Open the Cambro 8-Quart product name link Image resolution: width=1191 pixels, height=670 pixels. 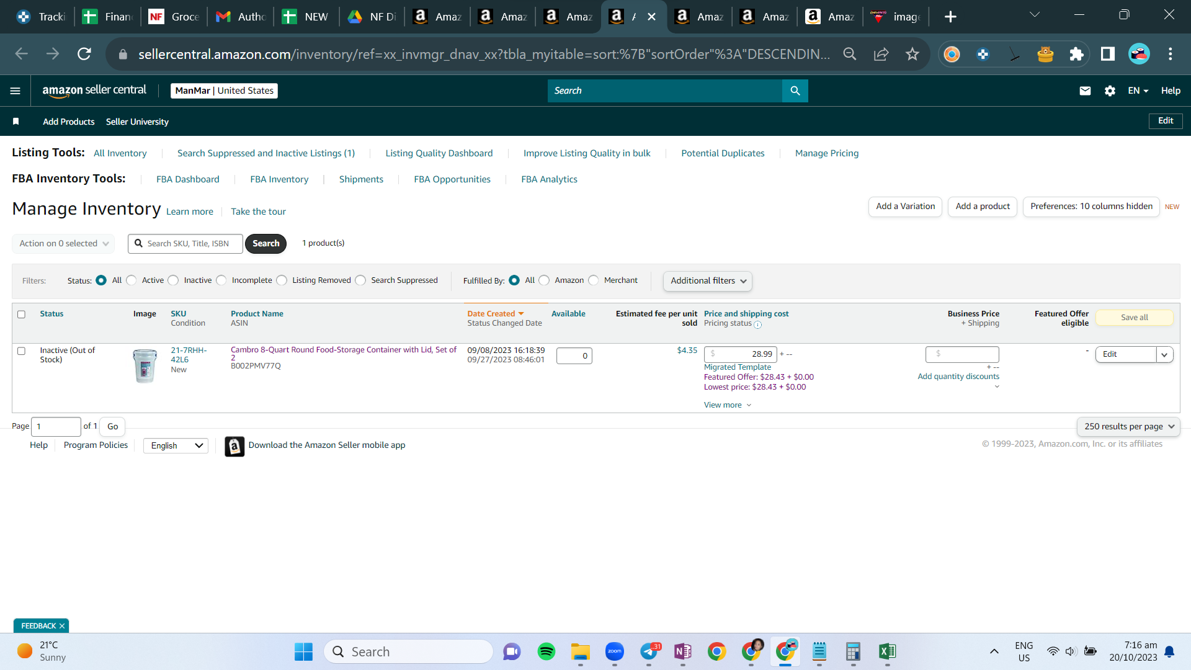344,354
